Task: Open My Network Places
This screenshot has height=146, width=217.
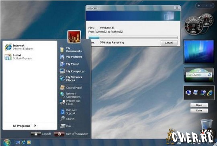Action: tap(71, 79)
